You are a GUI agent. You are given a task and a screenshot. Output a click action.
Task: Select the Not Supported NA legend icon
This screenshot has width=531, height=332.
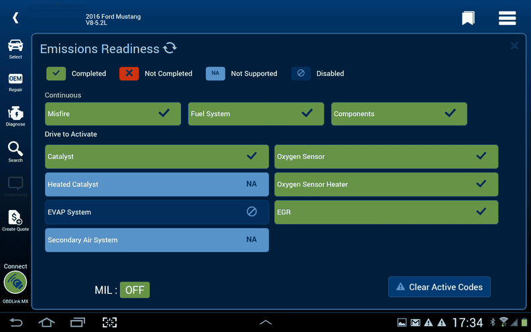pos(215,74)
